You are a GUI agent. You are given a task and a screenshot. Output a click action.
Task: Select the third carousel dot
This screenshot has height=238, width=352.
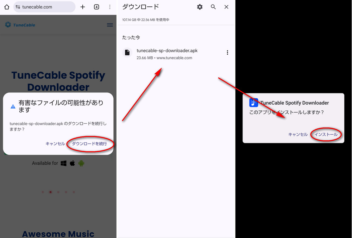click(x=58, y=192)
